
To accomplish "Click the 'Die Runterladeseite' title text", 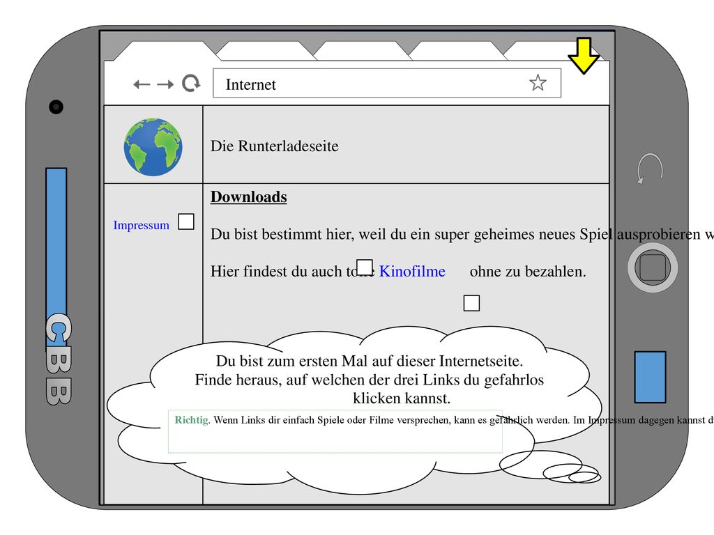I will [x=275, y=146].
